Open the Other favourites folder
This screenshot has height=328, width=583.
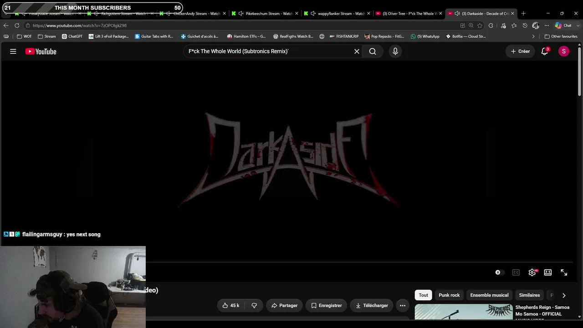click(x=561, y=36)
